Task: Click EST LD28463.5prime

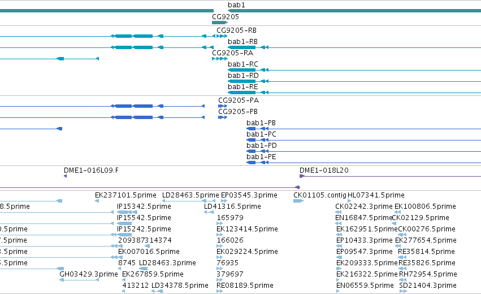Action: (x=190, y=195)
